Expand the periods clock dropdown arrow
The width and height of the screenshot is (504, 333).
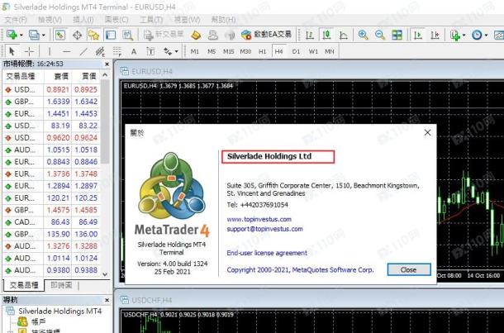[x=486, y=35]
